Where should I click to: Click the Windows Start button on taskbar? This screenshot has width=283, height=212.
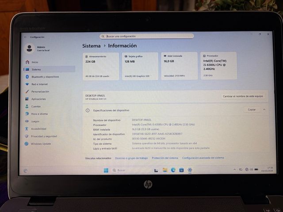[x=106, y=170]
